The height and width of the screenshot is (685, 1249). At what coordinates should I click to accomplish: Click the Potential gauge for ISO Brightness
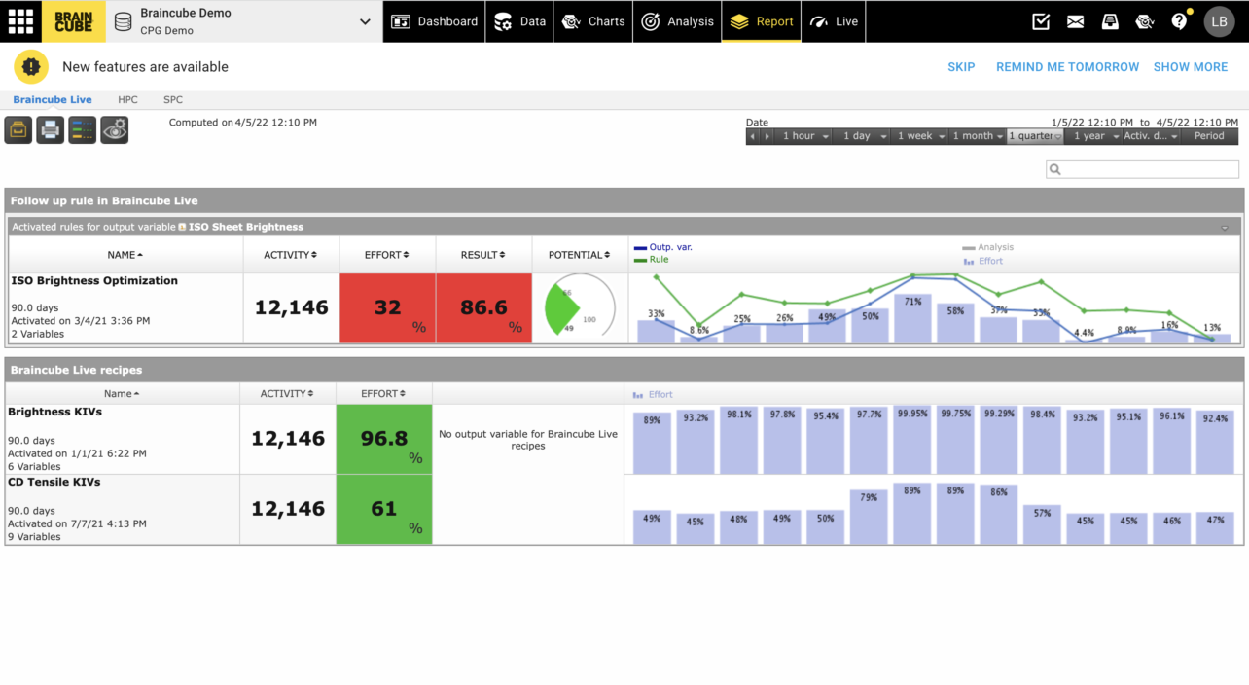click(x=580, y=308)
